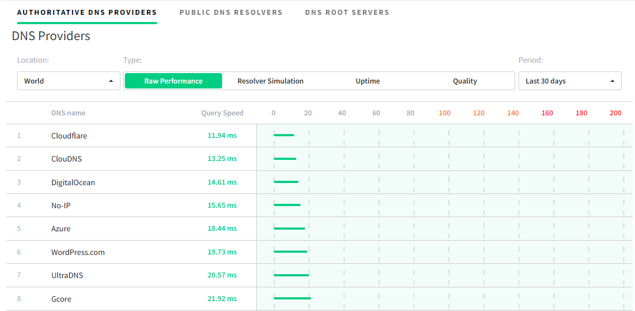
Task: Open the Authoritative DNS Providers tab
Action: 87,13
